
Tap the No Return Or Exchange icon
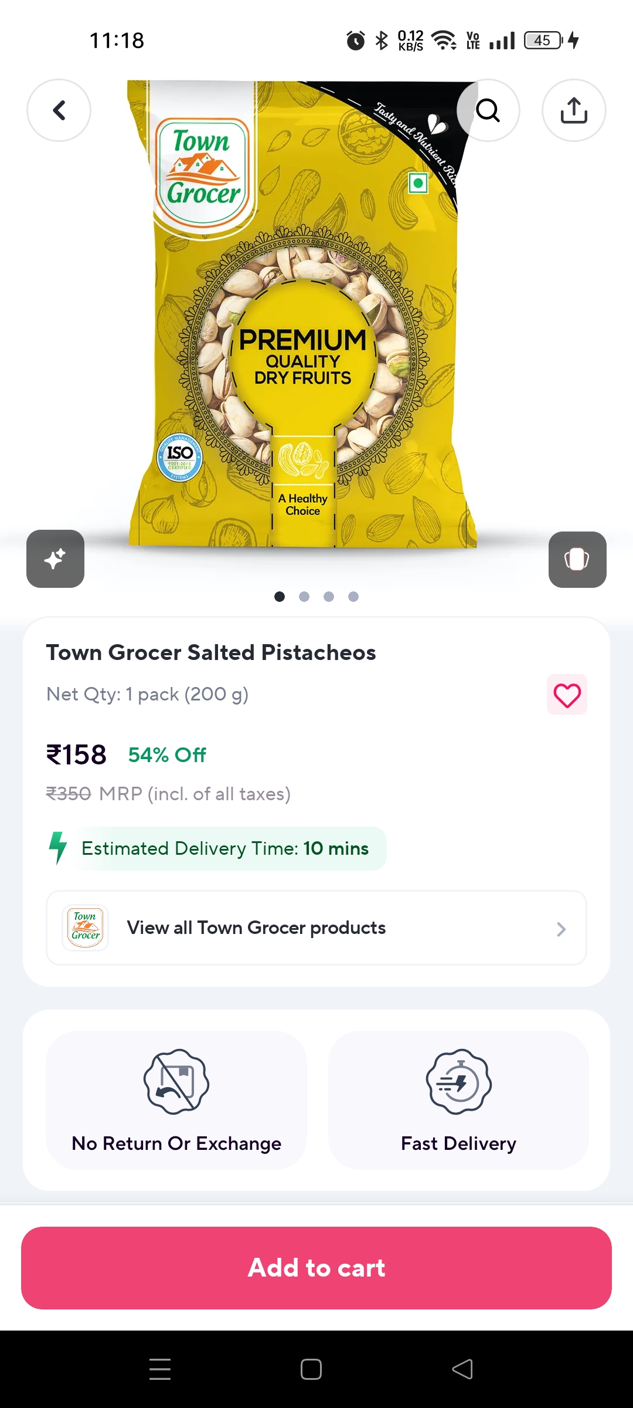point(176,1082)
